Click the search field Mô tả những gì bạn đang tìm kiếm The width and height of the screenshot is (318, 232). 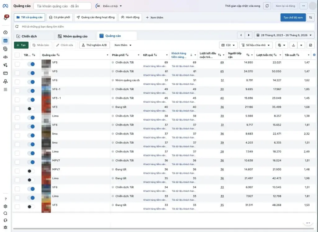tap(164, 27)
